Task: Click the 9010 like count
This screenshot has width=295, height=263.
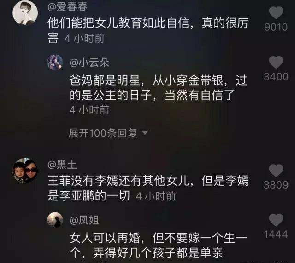Action: [276, 27]
